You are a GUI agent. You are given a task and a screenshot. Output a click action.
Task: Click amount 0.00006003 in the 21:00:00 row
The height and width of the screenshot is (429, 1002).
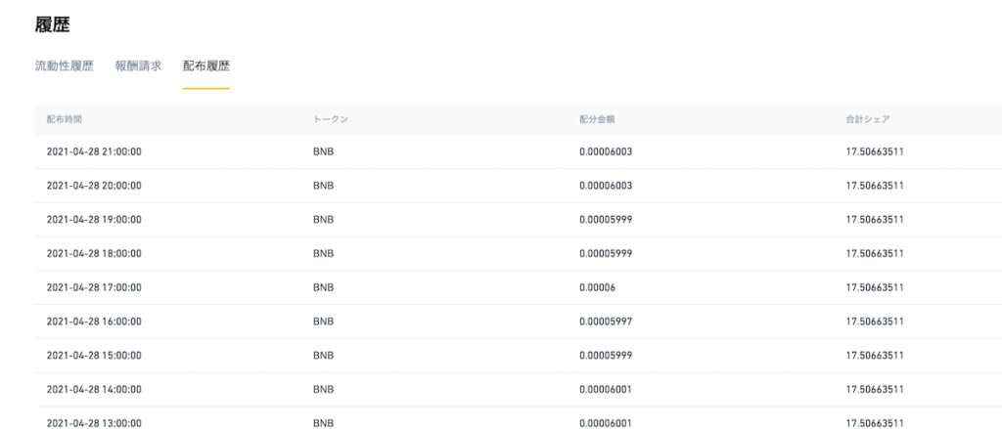pyautogui.click(x=606, y=151)
